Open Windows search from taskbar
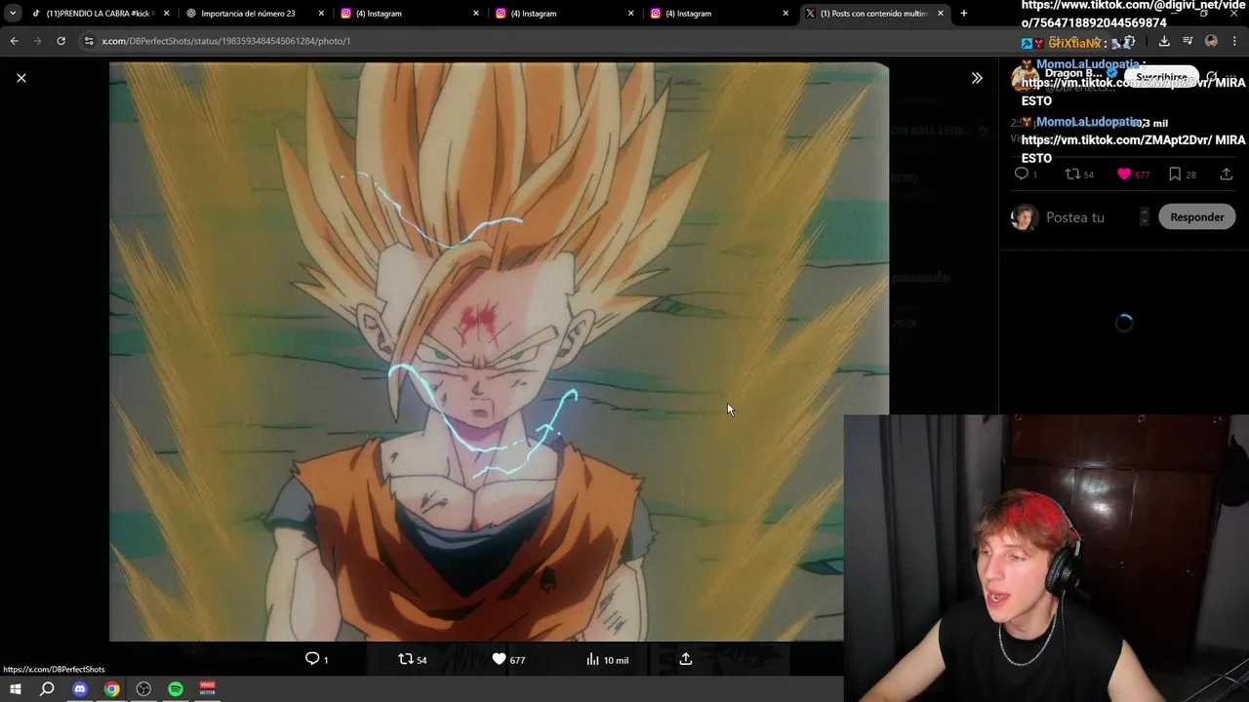The width and height of the screenshot is (1249, 702). (x=47, y=689)
